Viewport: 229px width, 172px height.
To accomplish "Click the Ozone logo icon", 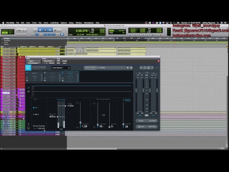I will (28, 68).
